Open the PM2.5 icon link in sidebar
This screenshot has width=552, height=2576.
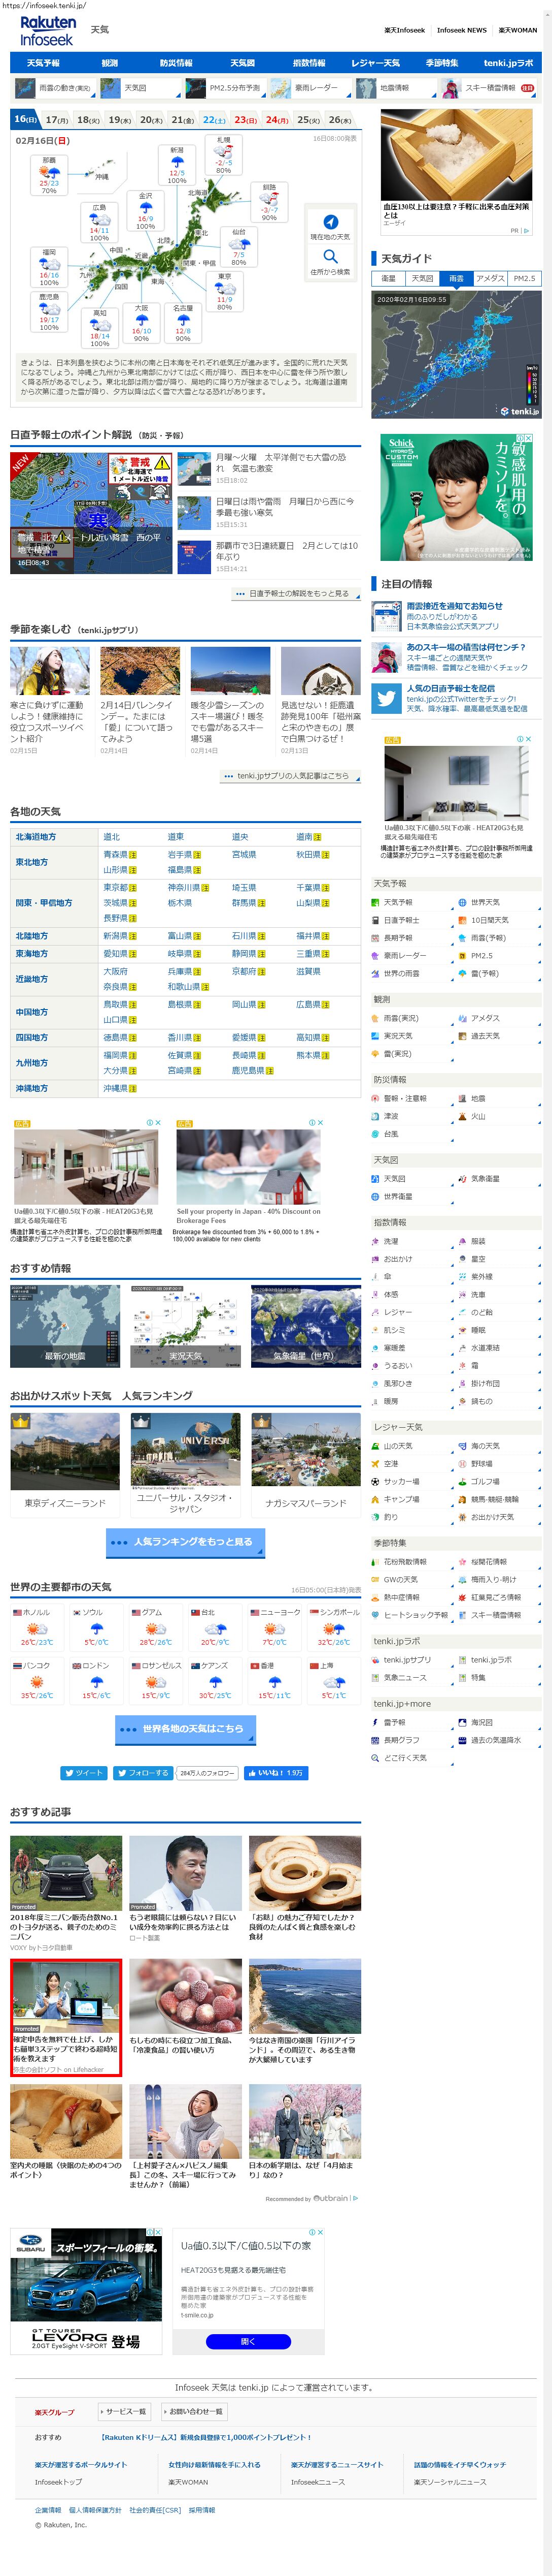tap(463, 955)
